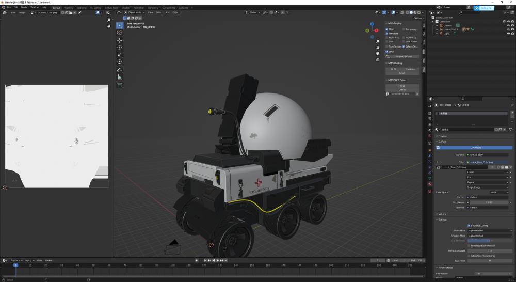Select the Cursor tool in viewport toolbar

point(120,33)
